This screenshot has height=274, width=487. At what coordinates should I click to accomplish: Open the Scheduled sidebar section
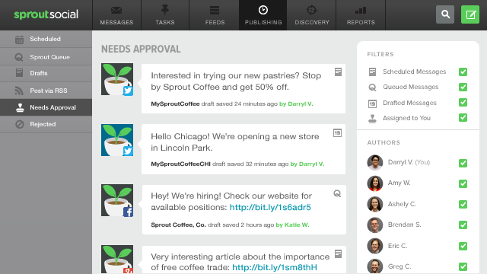coord(46,39)
